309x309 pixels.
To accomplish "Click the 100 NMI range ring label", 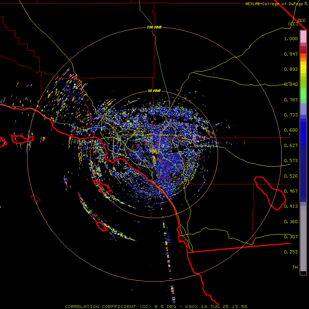I will pos(154,27).
